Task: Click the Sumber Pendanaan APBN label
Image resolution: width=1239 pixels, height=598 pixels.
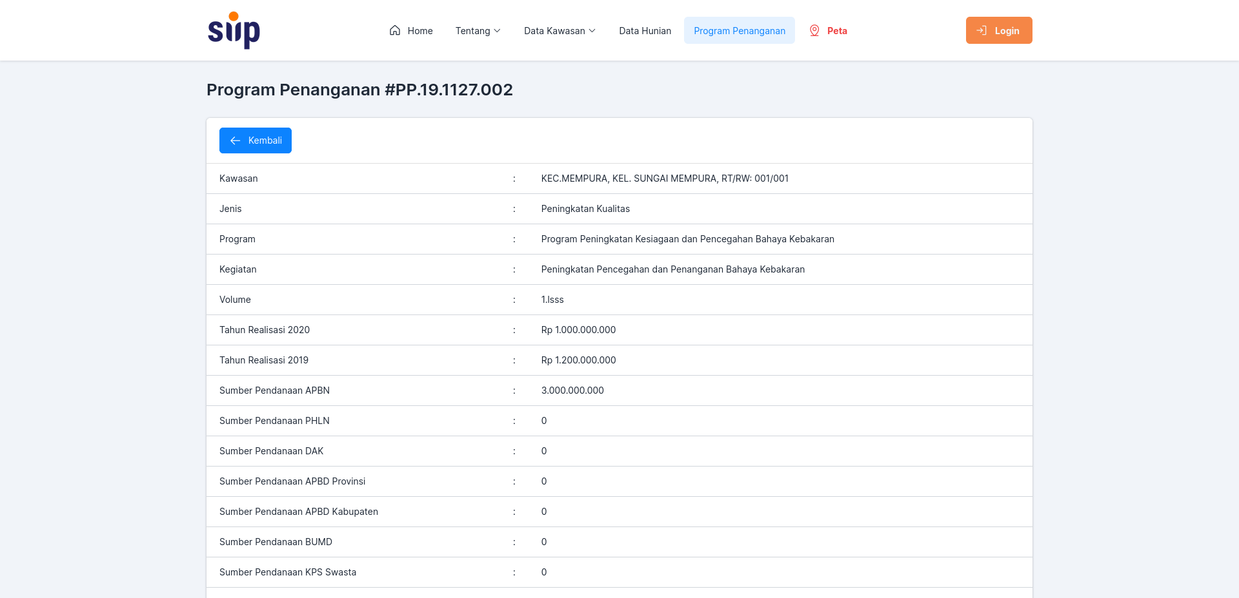Action: 274,391
